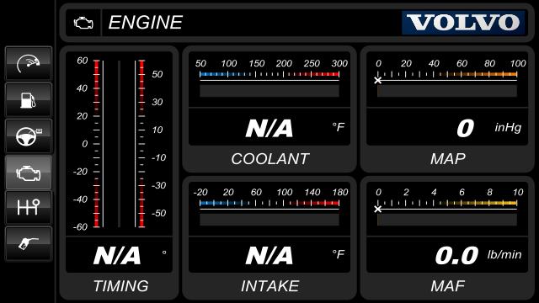Open the gear shifter transmission page
This screenshot has width=539, height=303.
point(28,208)
